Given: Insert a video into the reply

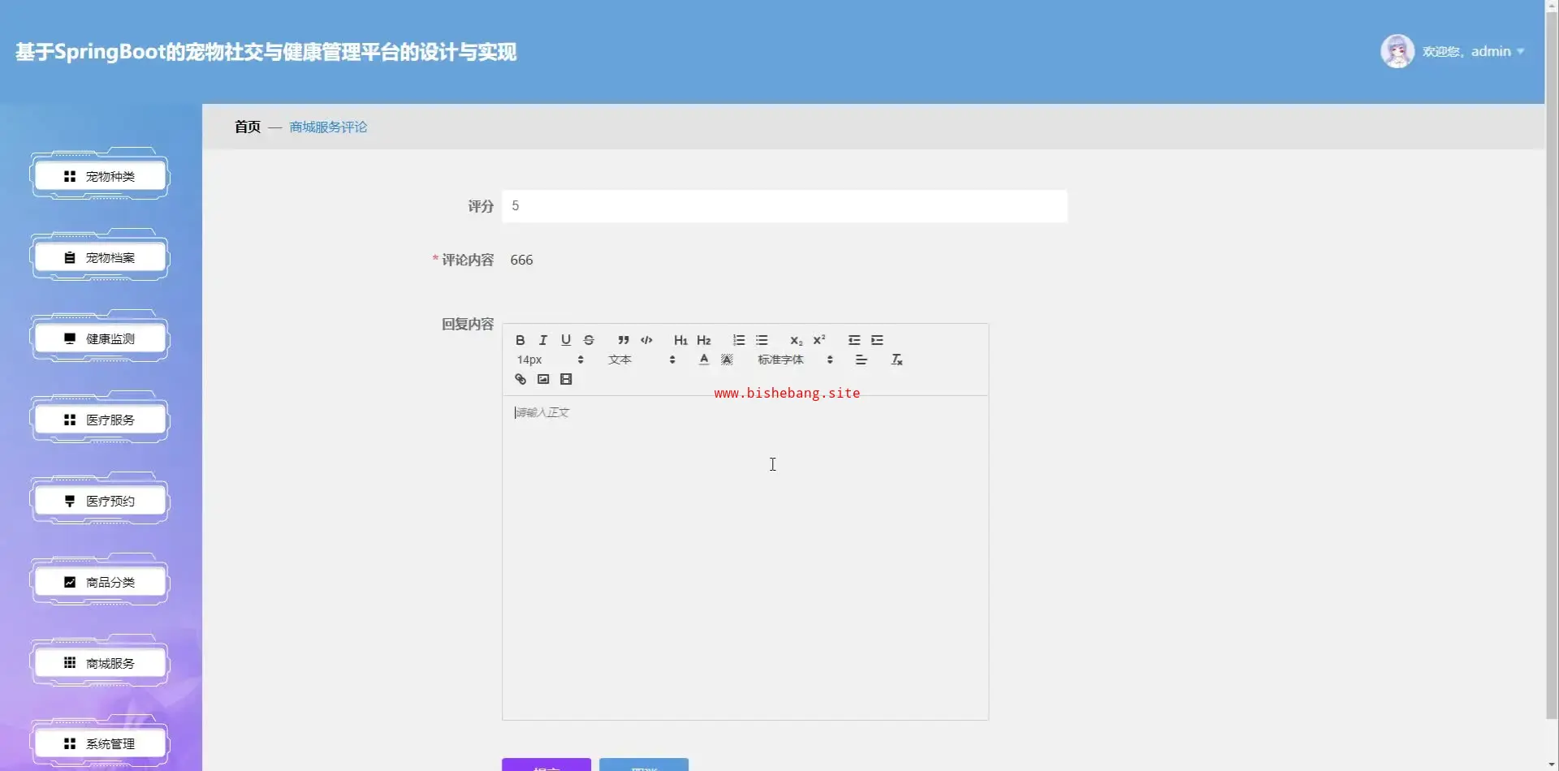Looking at the screenshot, I should point(566,379).
